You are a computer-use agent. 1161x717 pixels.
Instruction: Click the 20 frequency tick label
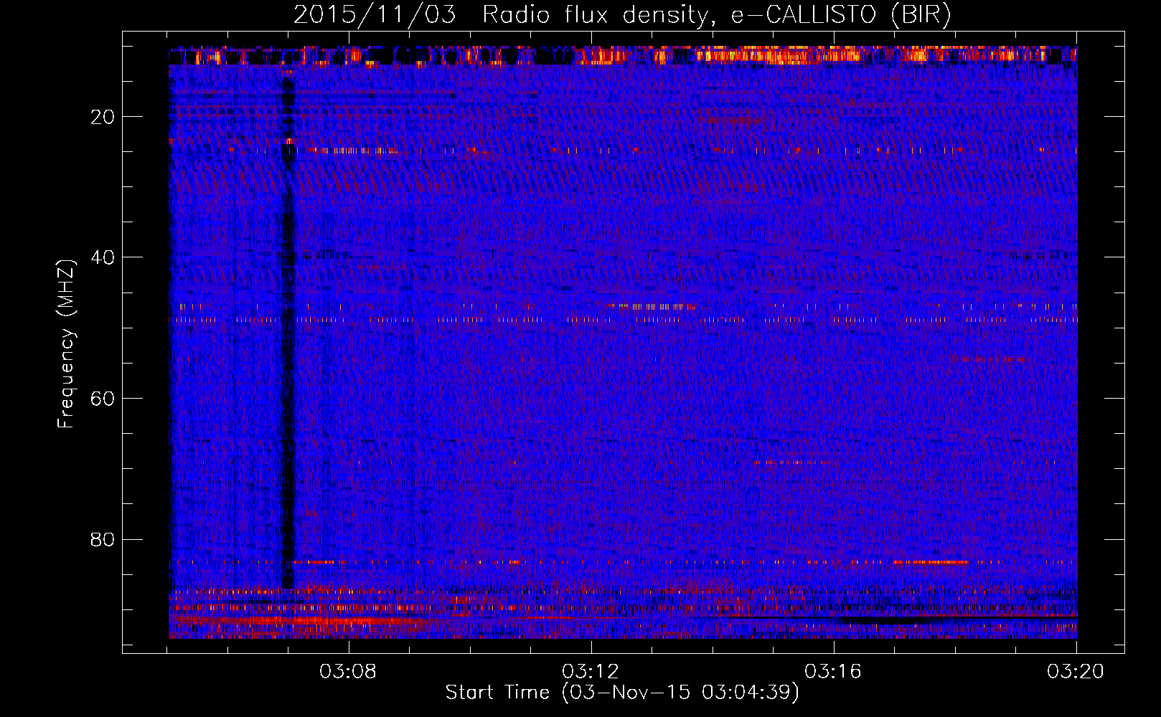(x=103, y=117)
